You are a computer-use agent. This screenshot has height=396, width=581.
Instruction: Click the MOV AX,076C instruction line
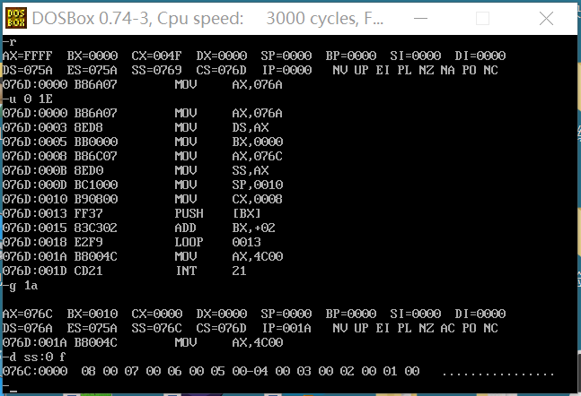point(143,156)
